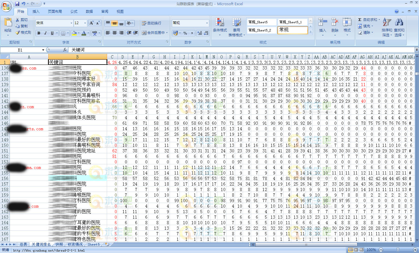The height and width of the screenshot is (253, 419).
Task: Toggle Italic formatting
Action: pos(45,33)
